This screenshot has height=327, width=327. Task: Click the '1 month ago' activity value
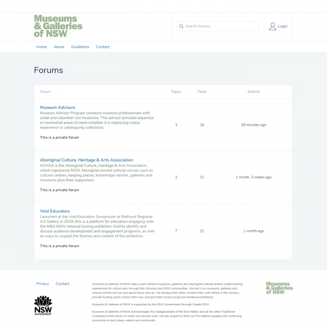click(x=254, y=231)
